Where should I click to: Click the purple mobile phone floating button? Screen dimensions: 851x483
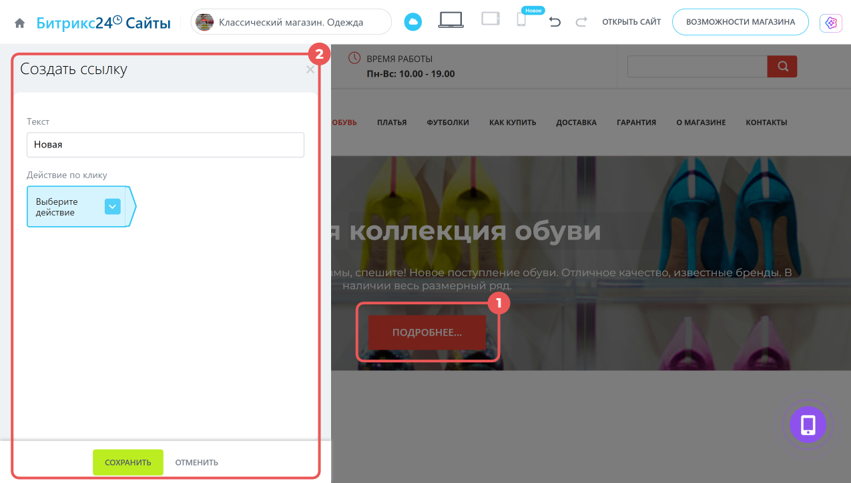(x=808, y=424)
